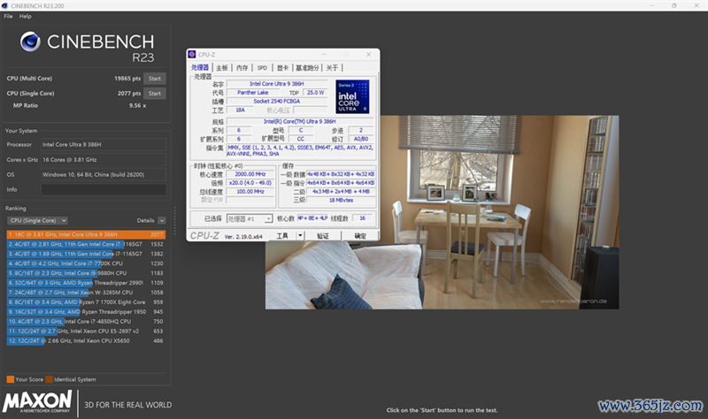The image size is (708, 419).
Task: Minimize the Cinebench window
Action: 652,5
